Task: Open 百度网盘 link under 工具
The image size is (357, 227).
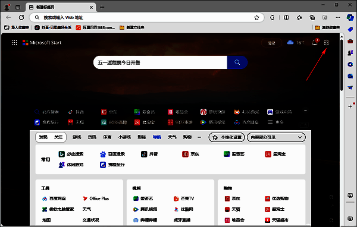Action: pos(54,198)
